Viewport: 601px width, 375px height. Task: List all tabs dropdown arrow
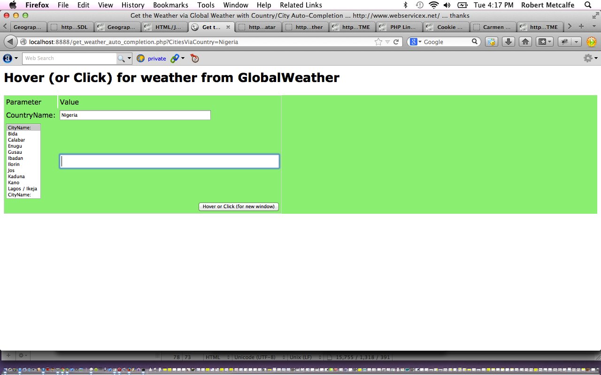(593, 27)
